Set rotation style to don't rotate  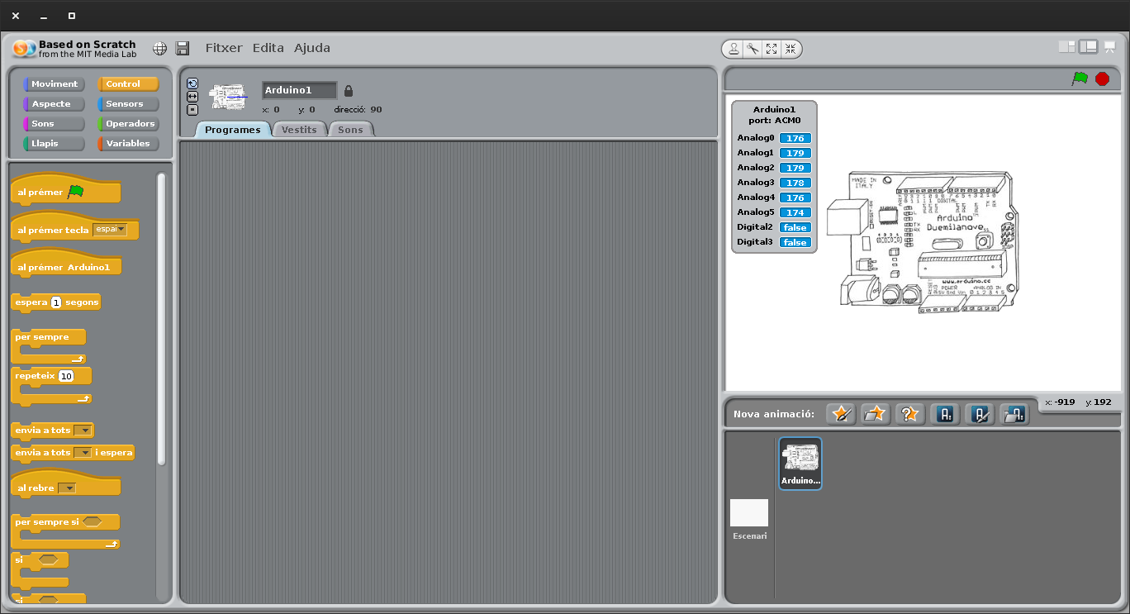tap(192, 109)
